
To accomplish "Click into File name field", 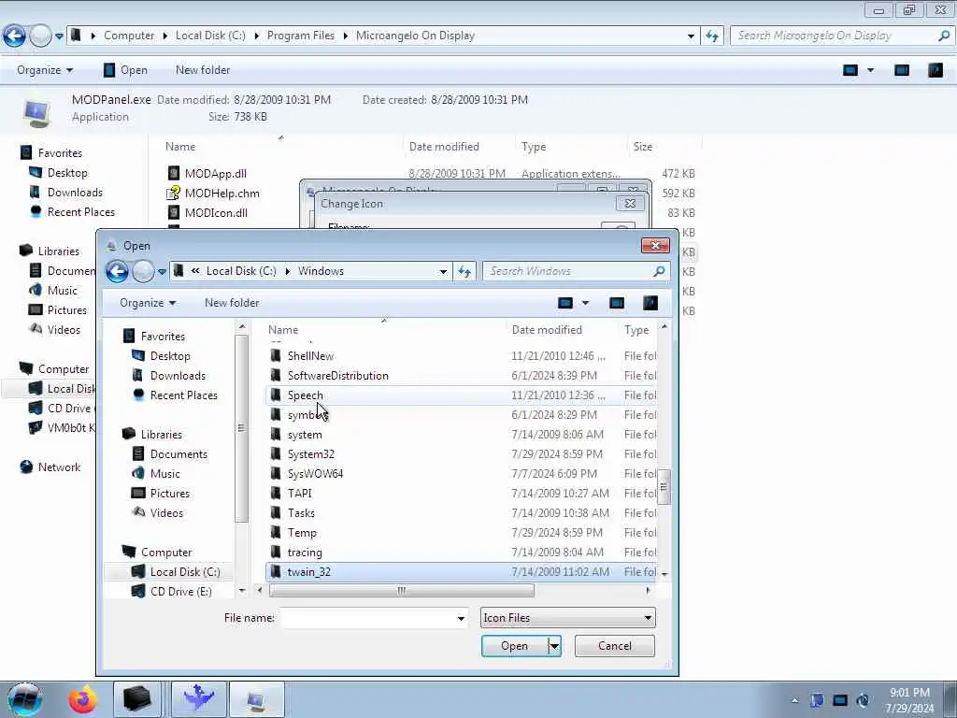I will (x=367, y=619).
